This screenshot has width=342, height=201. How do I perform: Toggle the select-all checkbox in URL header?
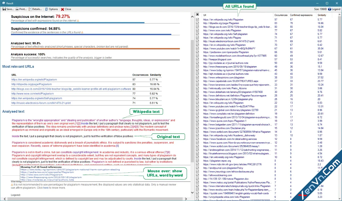tap(197, 15)
